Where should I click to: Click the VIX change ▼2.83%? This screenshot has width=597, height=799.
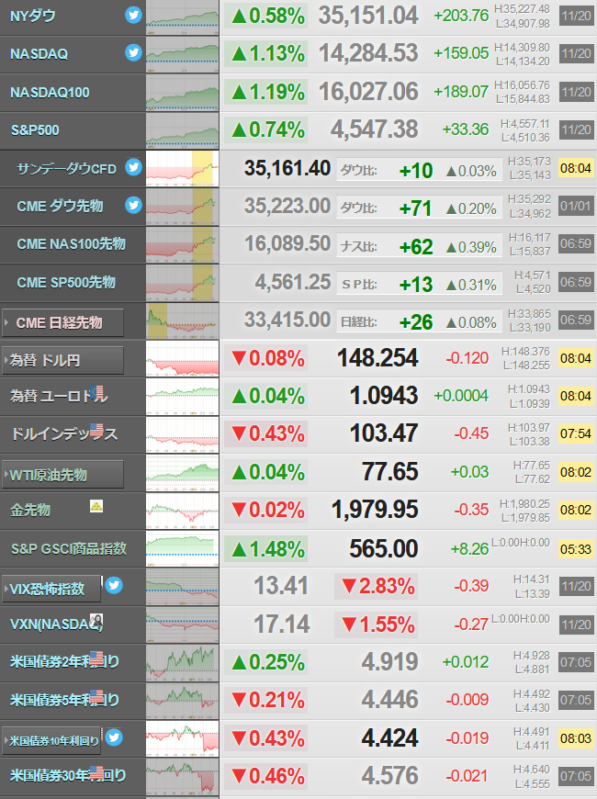coord(377,587)
